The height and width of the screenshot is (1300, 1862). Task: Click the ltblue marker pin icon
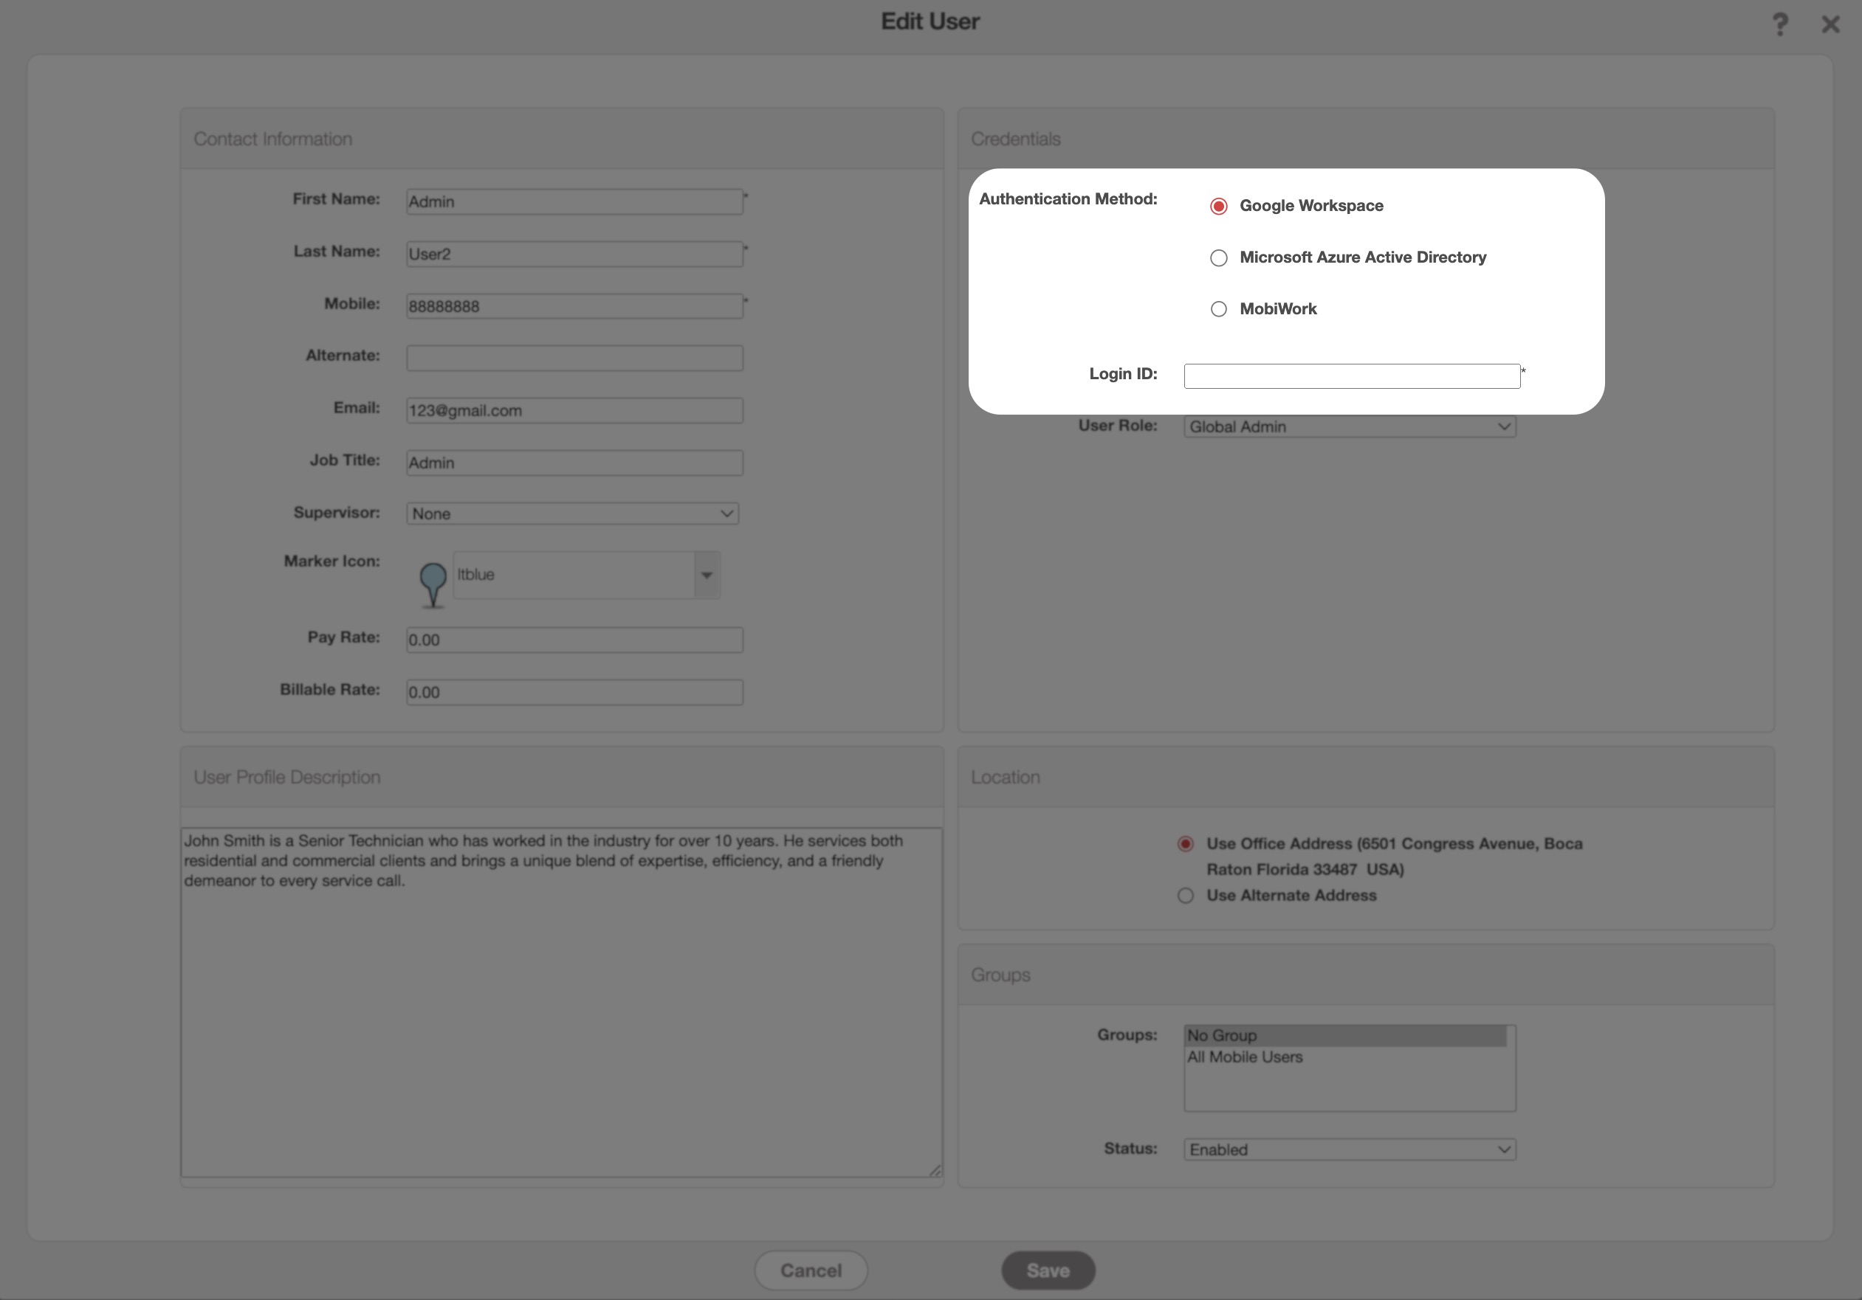coord(433,582)
